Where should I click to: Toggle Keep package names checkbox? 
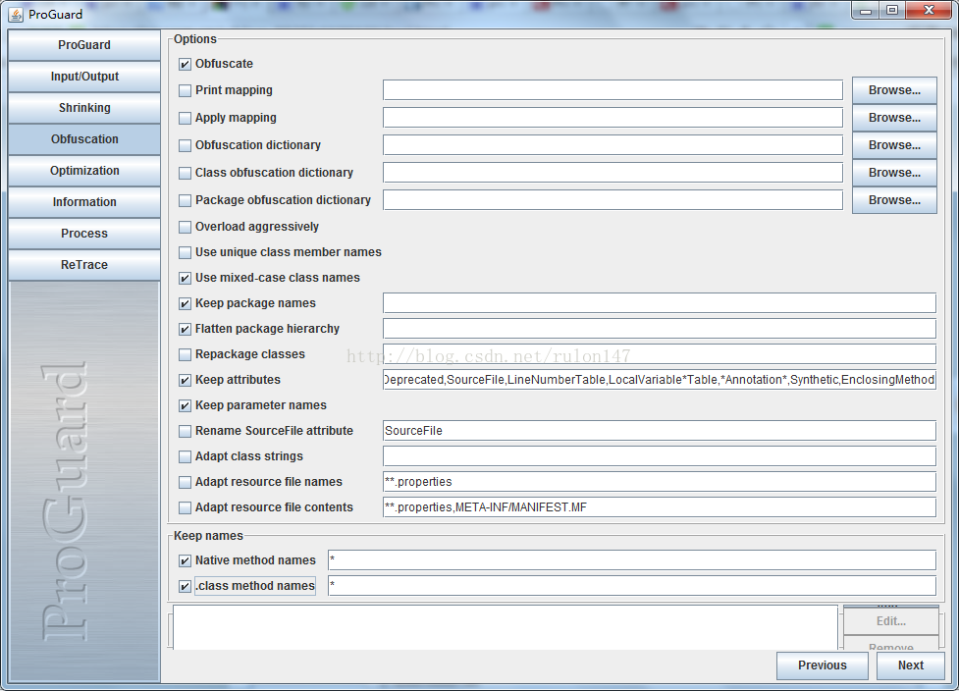coord(185,304)
